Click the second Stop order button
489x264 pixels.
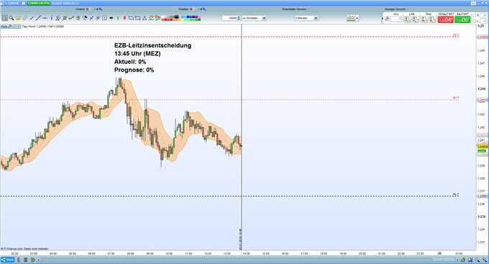click(432, 19)
